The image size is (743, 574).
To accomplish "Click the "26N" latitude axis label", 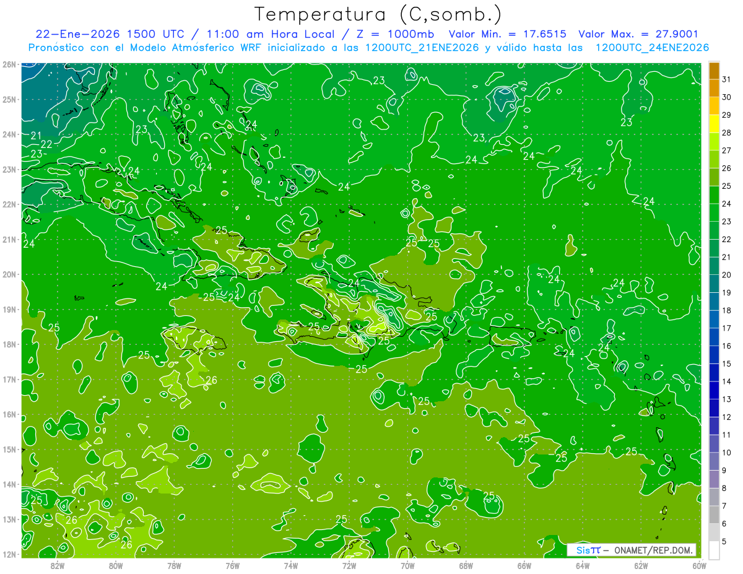I will (9, 64).
